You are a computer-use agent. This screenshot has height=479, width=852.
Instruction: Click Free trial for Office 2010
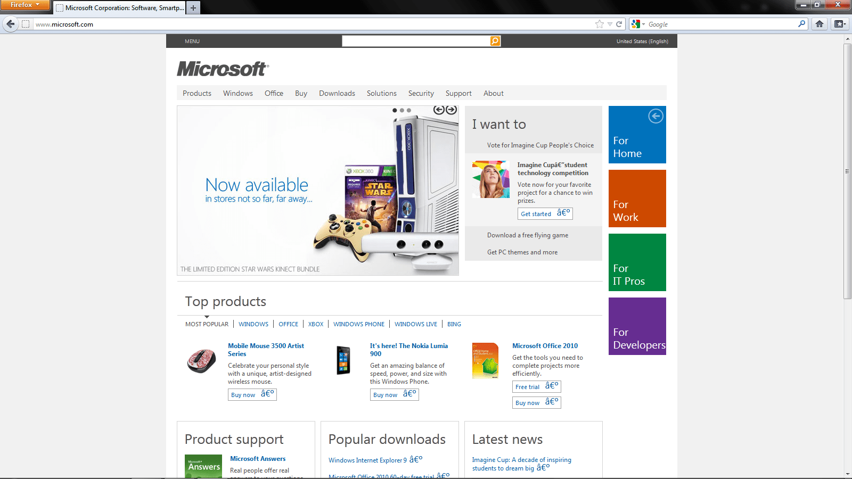click(537, 386)
